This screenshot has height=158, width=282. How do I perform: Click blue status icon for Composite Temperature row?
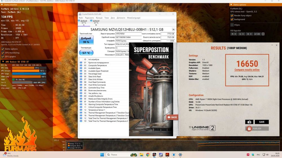[81, 66]
